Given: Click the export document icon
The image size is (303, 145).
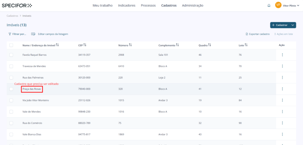Looking at the screenshot, I should tap(247, 34).
